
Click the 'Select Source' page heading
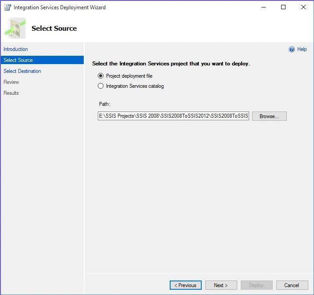pos(54,28)
